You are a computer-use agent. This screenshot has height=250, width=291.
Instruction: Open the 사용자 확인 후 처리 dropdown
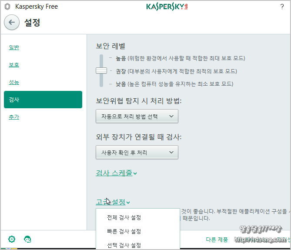pos(137,153)
